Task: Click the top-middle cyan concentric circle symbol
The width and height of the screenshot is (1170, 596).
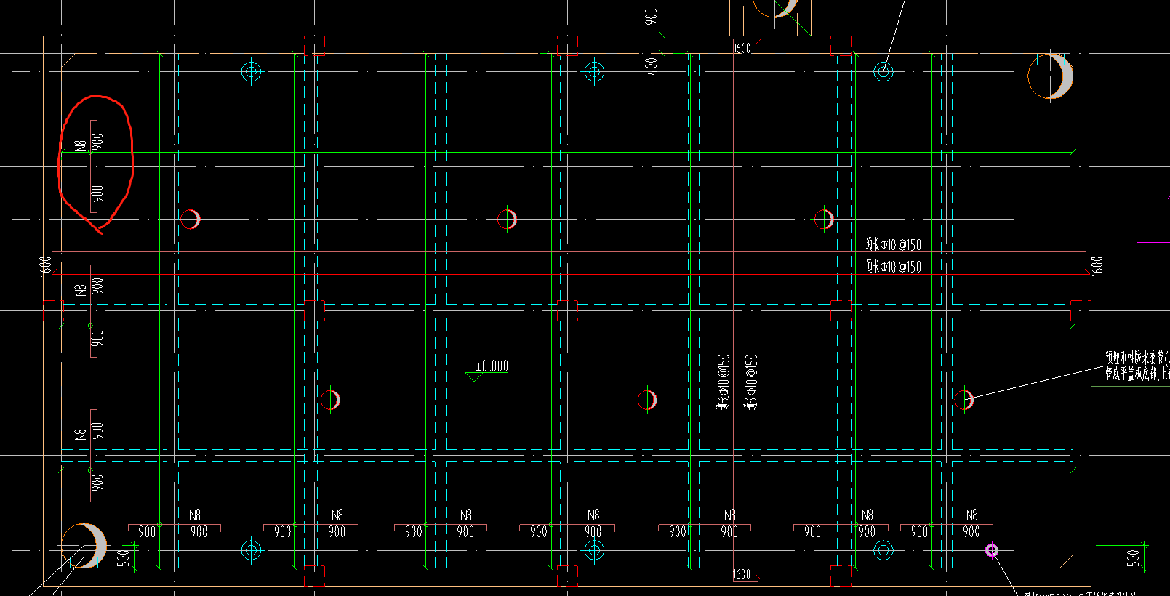Action: tap(594, 72)
